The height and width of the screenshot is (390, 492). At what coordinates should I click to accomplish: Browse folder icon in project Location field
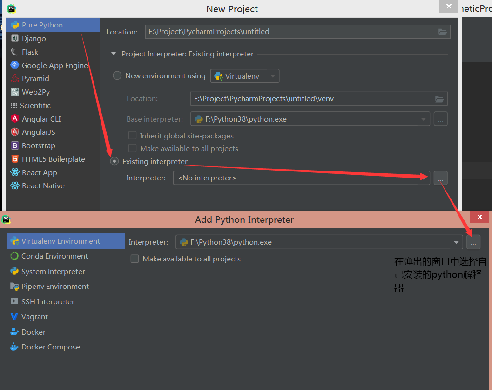point(442,32)
